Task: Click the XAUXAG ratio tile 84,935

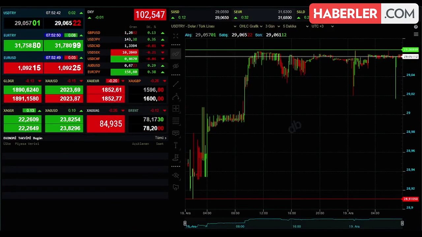Action: tap(106, 124)
